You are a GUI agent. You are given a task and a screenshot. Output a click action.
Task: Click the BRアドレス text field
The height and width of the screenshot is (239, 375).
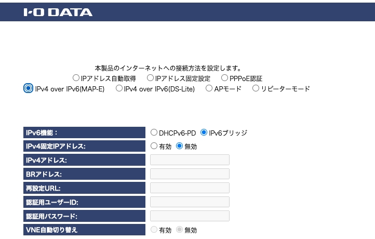click(x=190, y=174)
